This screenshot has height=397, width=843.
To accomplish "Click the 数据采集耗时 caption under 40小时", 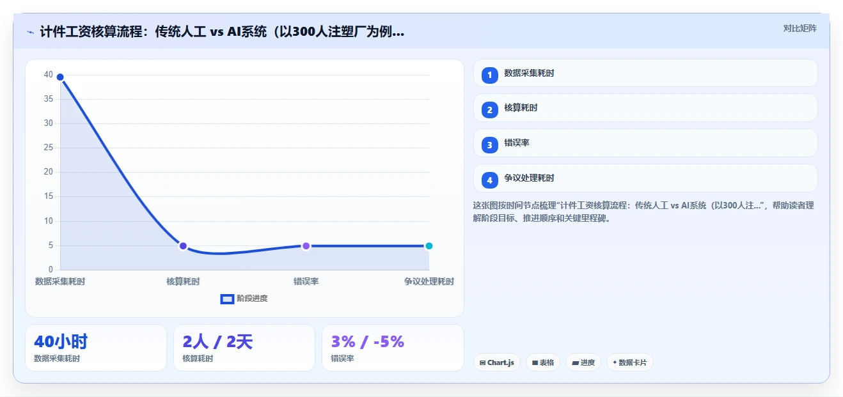I will [x=57, y=359].
